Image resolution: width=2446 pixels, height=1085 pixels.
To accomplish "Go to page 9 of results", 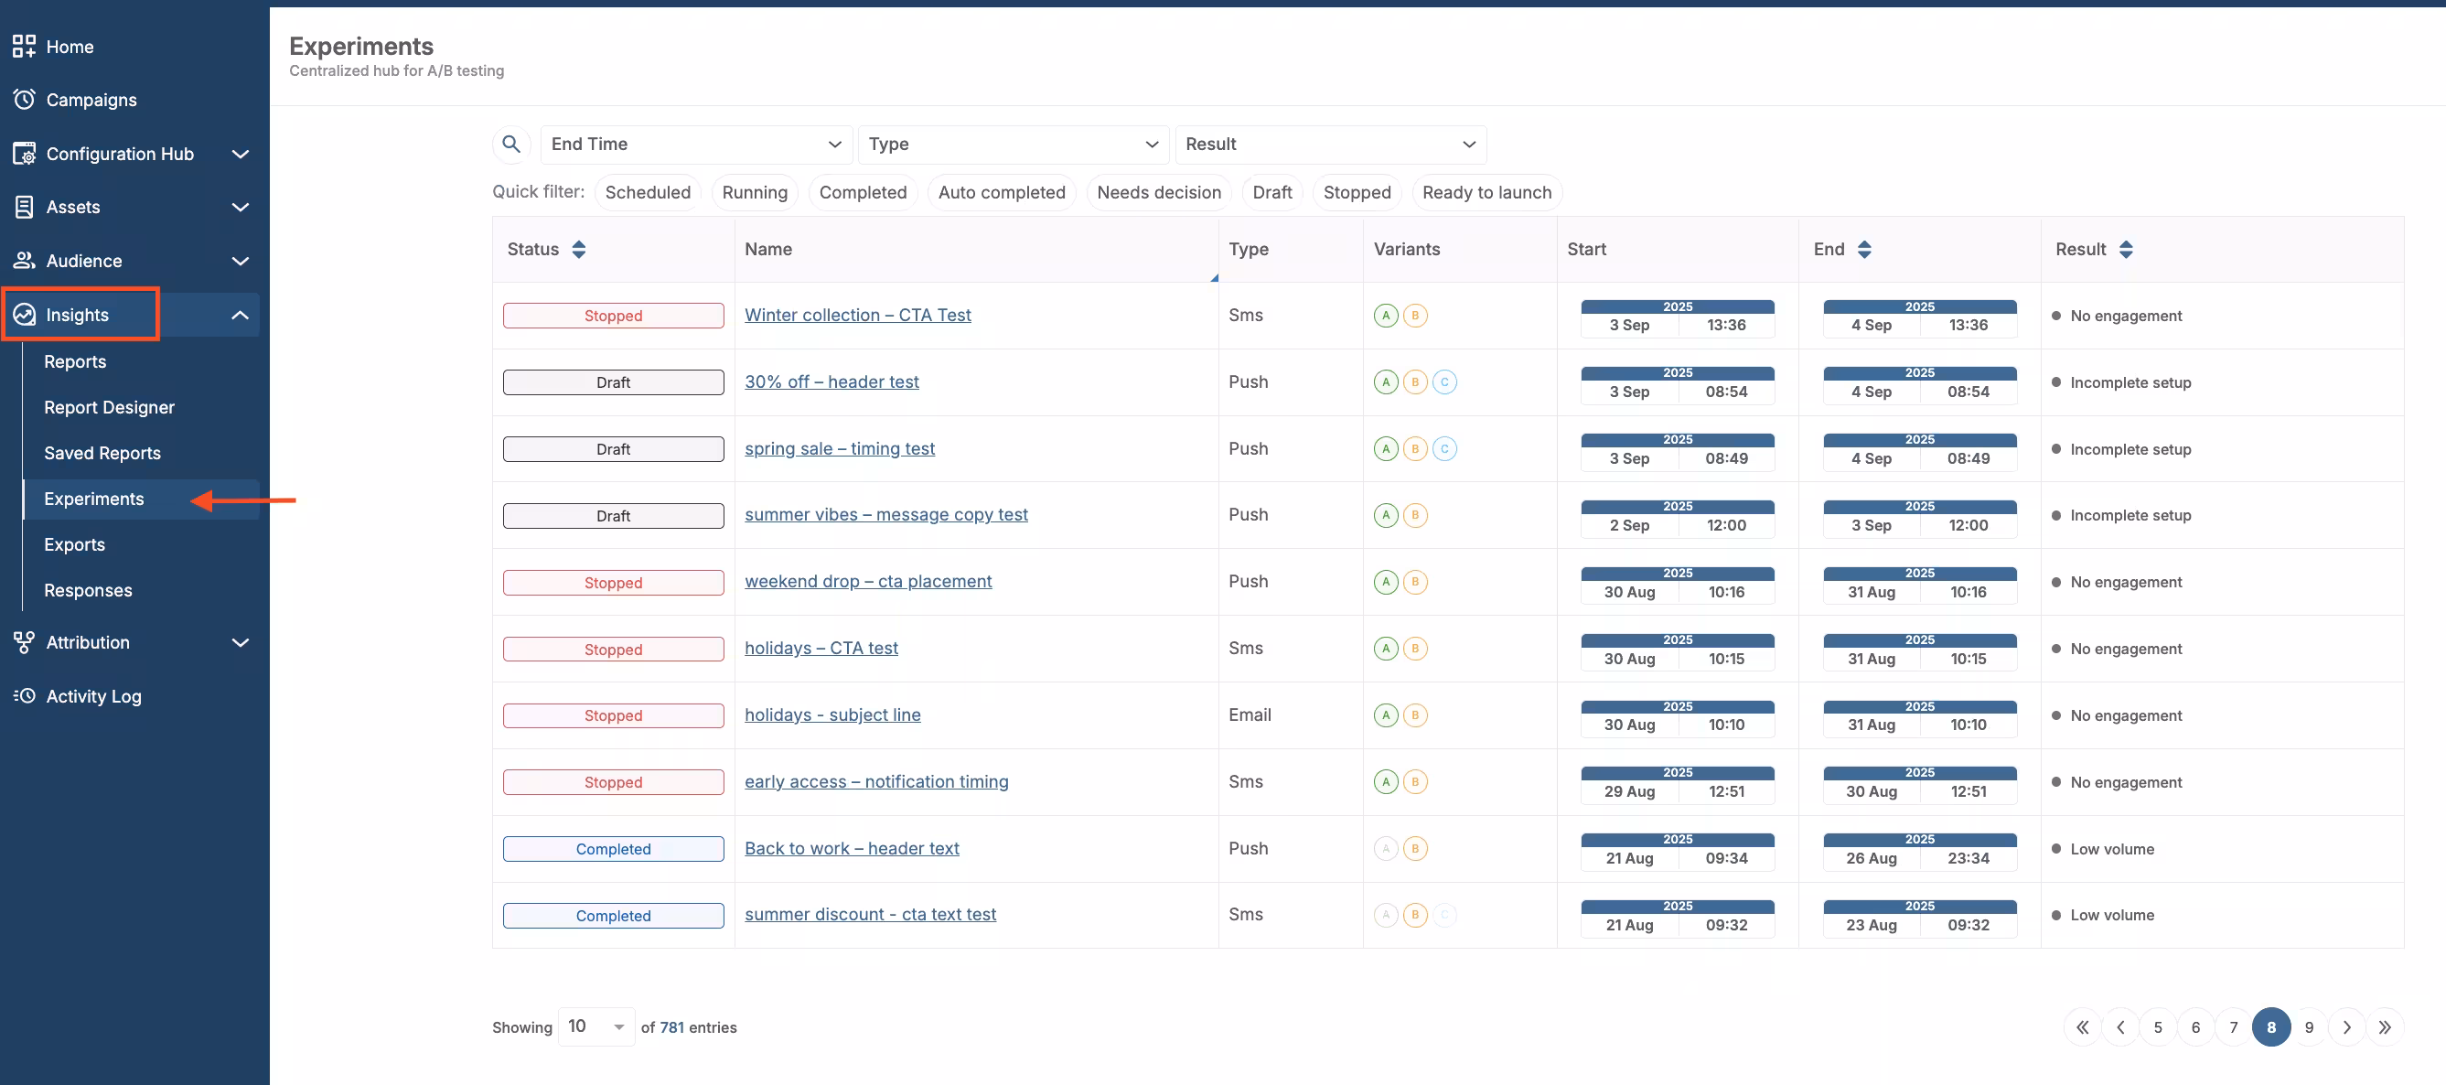I will coord(2308,1027).
